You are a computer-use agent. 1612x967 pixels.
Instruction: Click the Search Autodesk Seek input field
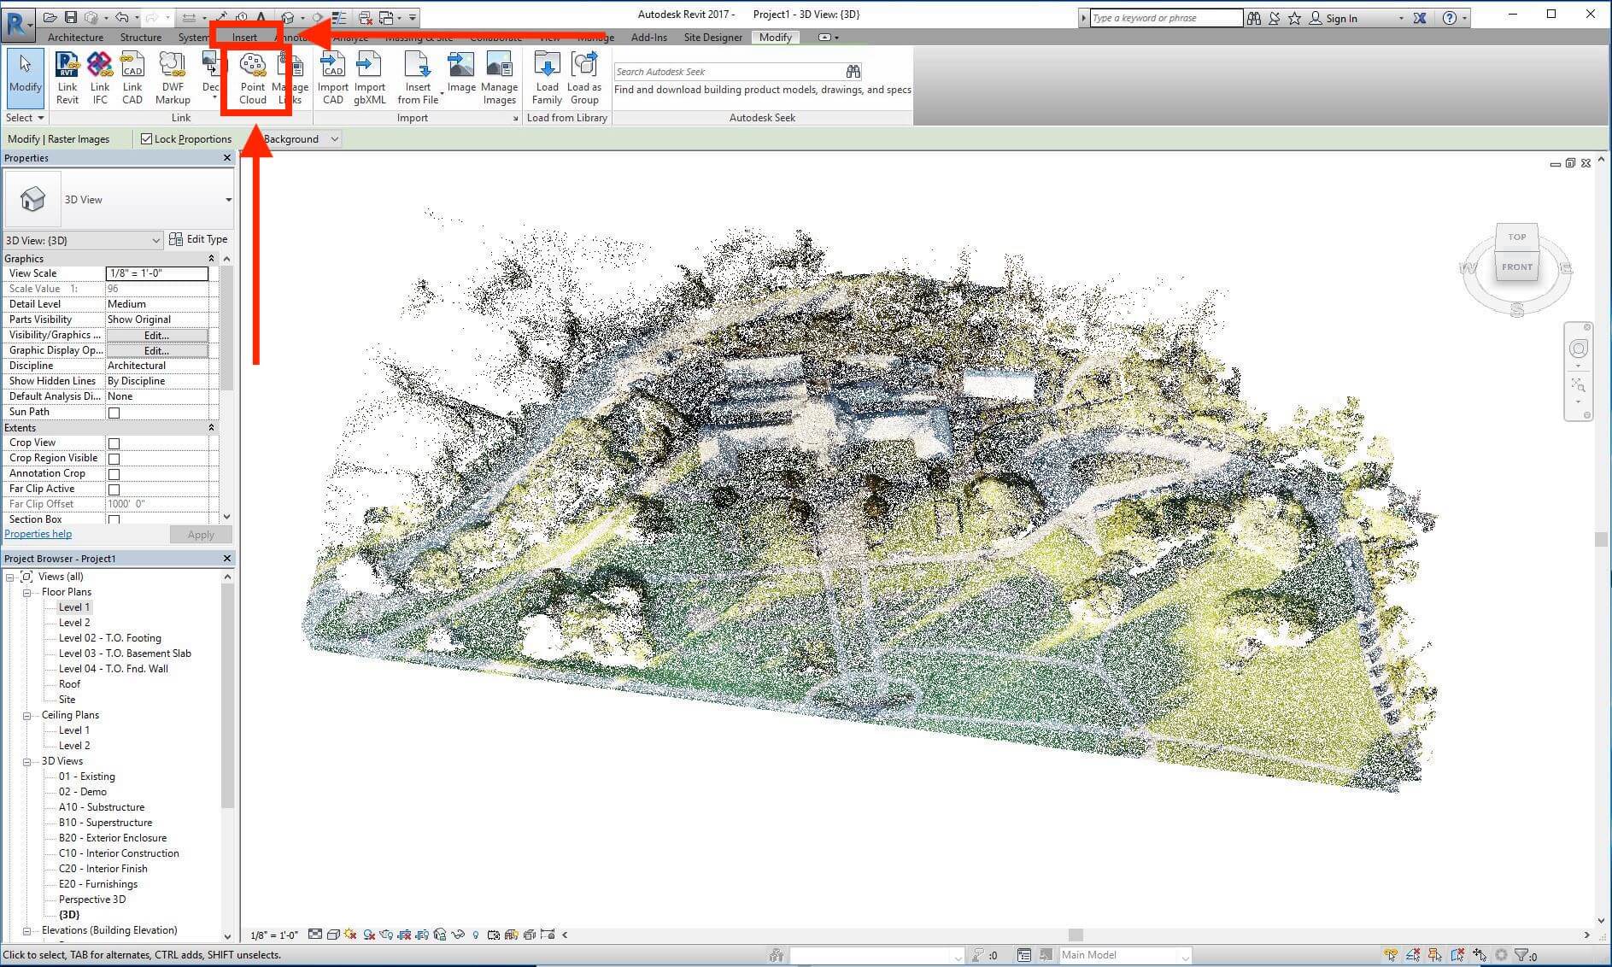click(729, 72)
